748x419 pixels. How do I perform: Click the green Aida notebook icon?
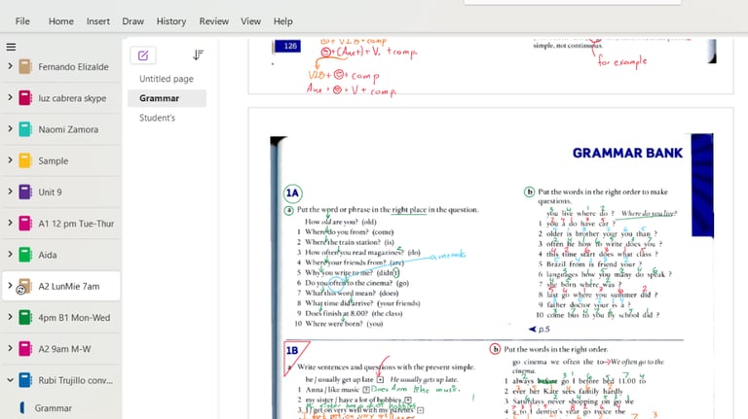pos(25,255)
